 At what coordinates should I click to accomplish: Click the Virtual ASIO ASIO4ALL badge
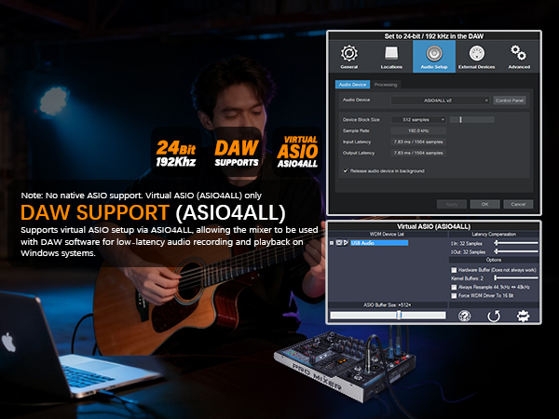[297, 152]
